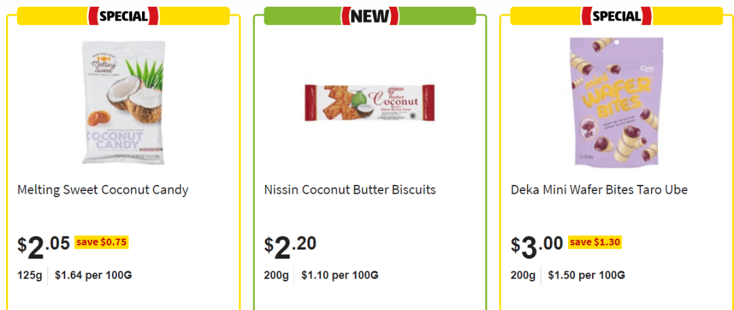The width and height of the screenshot is (734, 310).
Task: Click the $3.00 price
Action: (x=537, y=247)
